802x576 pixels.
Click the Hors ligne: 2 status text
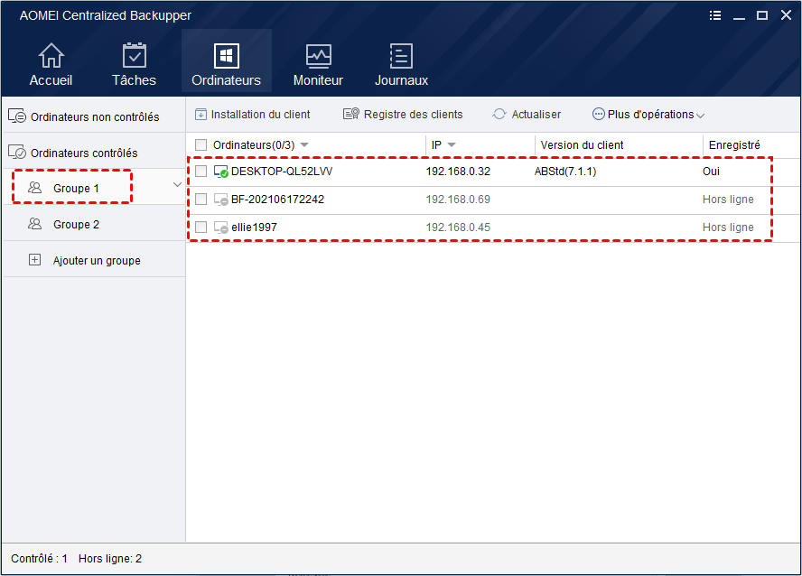tap(110, 559)
